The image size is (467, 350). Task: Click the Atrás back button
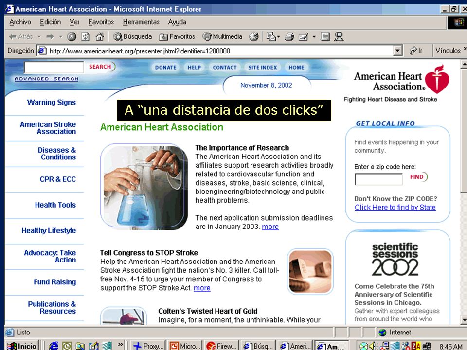tap(21, 36)
